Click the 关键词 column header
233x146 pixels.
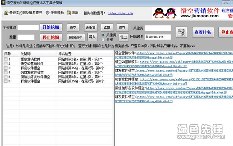38,54
